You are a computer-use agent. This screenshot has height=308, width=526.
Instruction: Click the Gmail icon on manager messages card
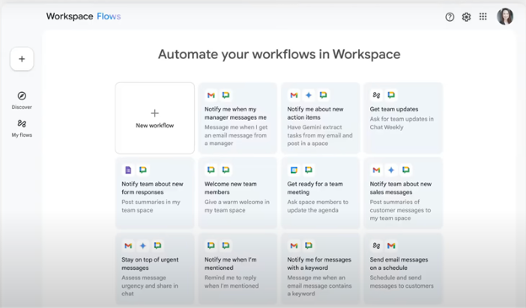pos(211,95)
